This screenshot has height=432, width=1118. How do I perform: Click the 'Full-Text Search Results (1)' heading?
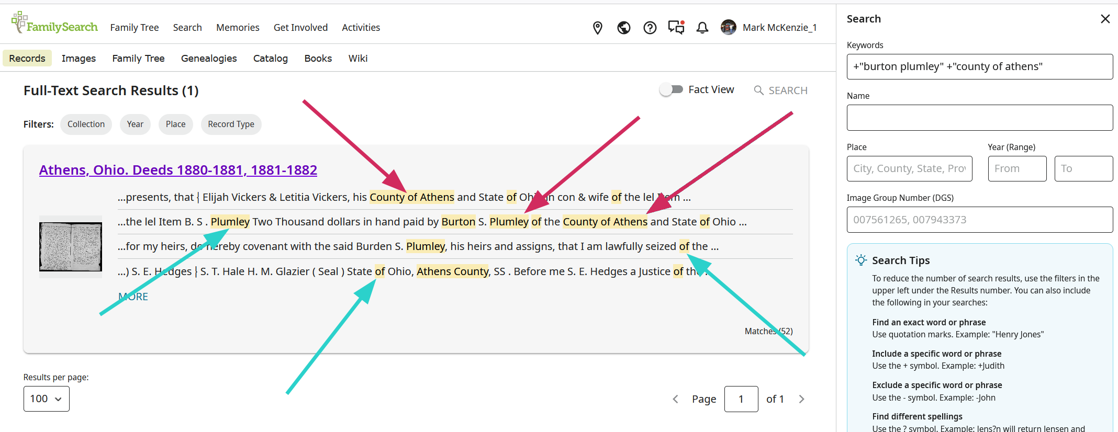(x=111, y=90)
